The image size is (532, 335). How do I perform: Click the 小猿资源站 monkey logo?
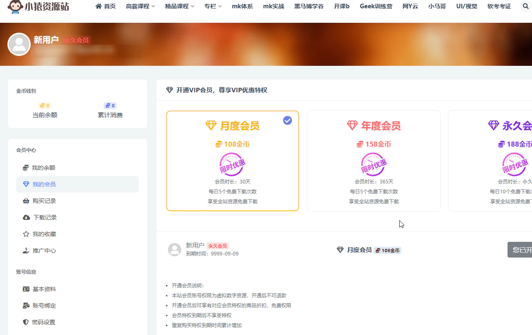(x=39, y=7)
